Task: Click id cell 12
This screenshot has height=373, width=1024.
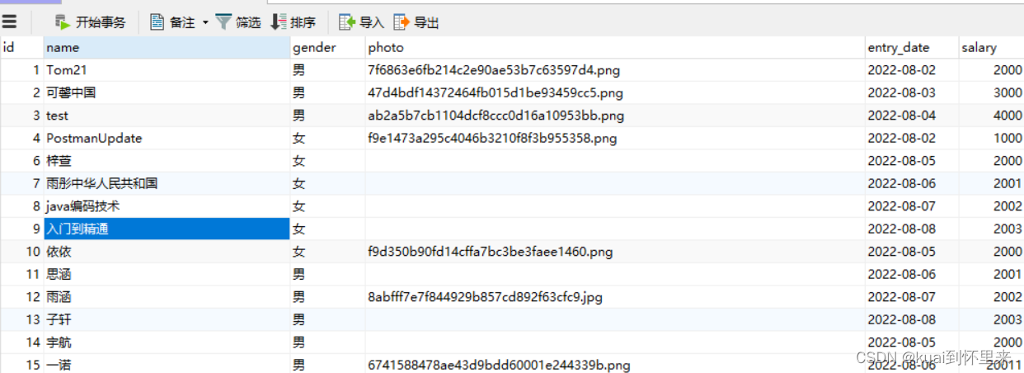Action: pos(21,297)
